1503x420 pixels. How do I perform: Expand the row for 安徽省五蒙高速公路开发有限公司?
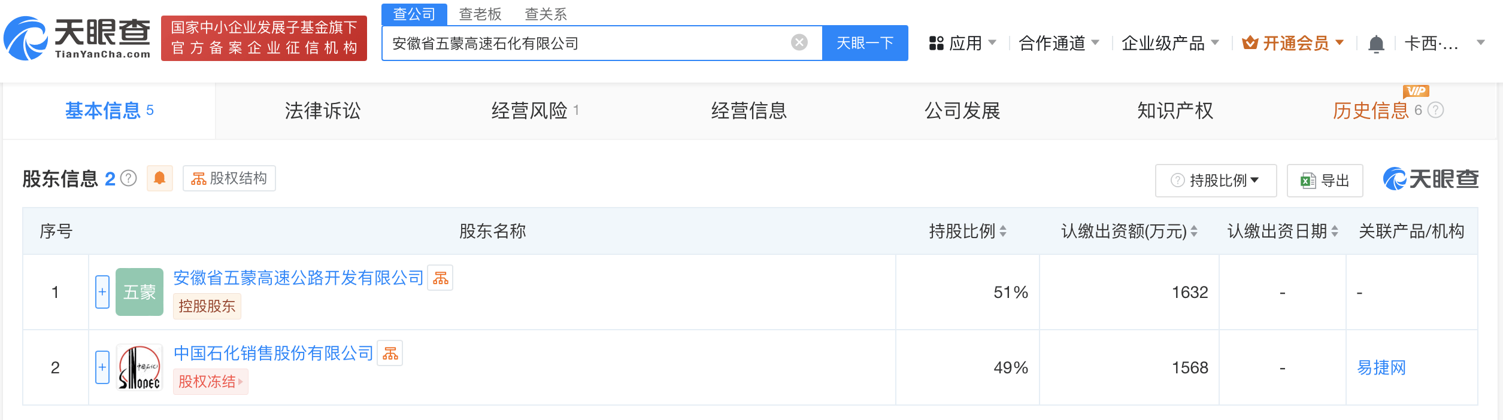click(x=102, y=292)
